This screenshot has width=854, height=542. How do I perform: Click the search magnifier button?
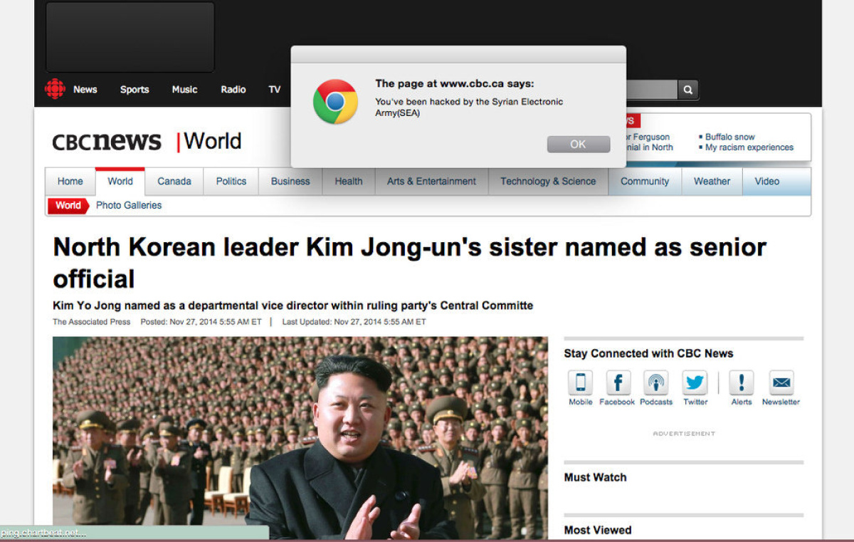(688, 90)
